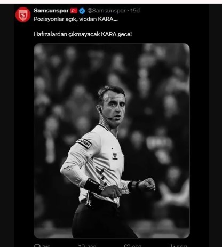View analytics via the bar chart icon
Viewport: 222px width, 247px height.
tap(172, 246)
